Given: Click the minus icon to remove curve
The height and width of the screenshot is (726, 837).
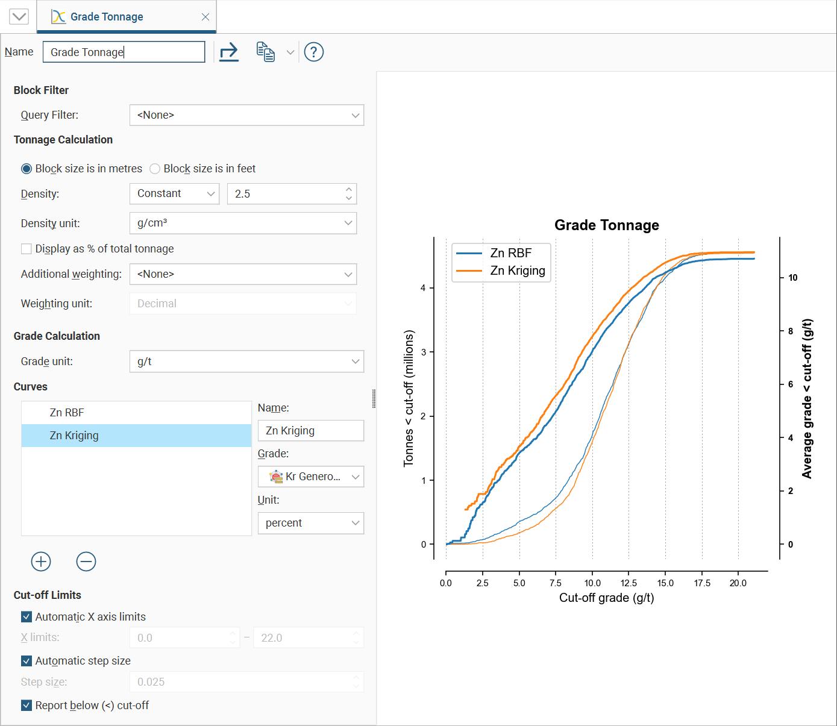Looking at the screenshot, I should click(x=86, y=562).
